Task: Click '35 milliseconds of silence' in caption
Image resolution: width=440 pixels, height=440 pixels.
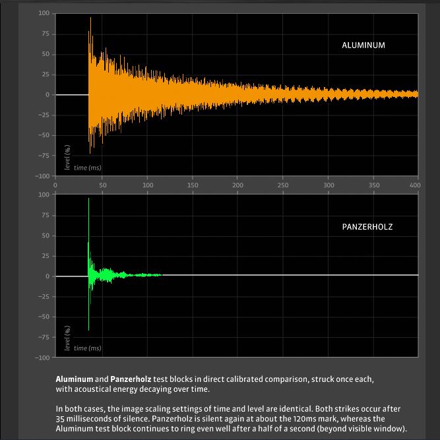Action: tap(103, 419)
